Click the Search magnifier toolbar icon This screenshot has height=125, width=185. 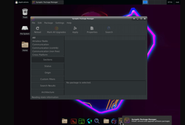109,28
